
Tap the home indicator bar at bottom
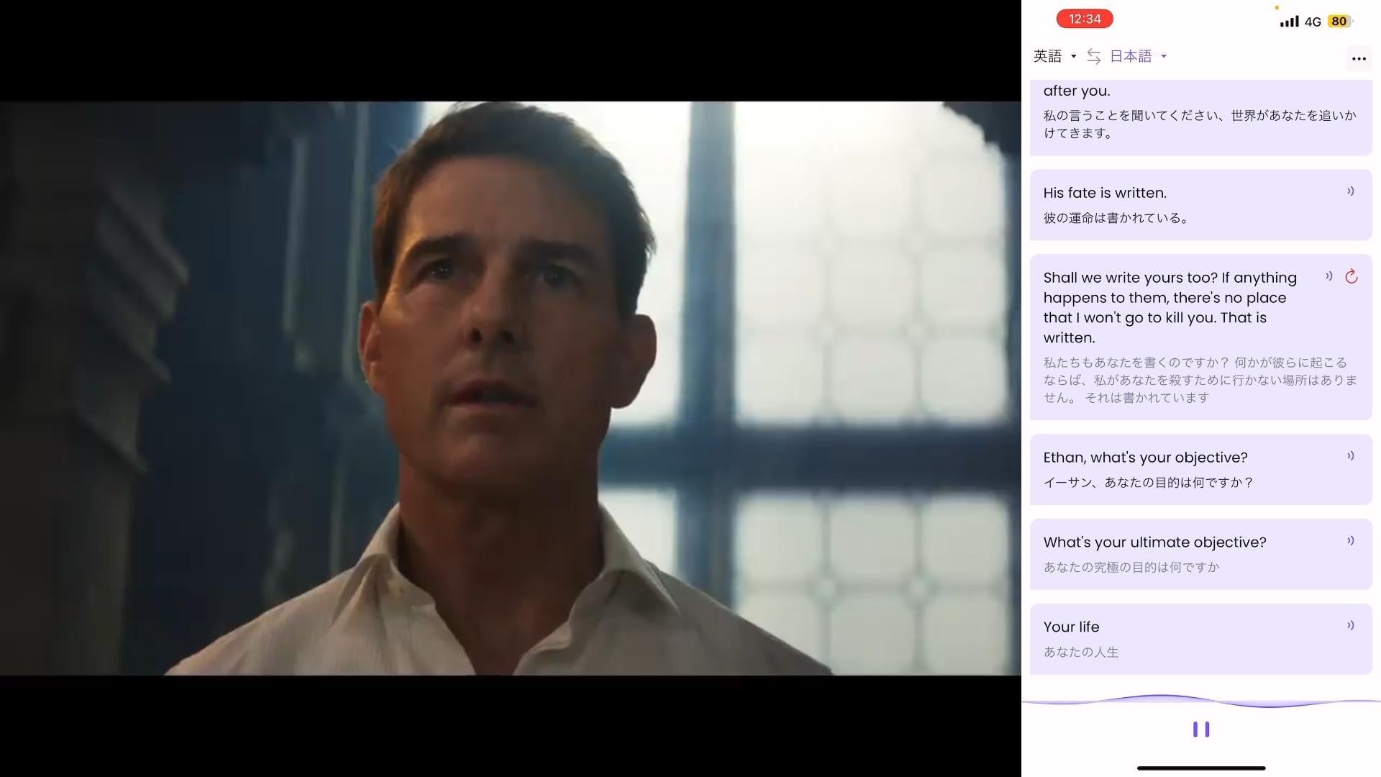tap(1200, 768)
